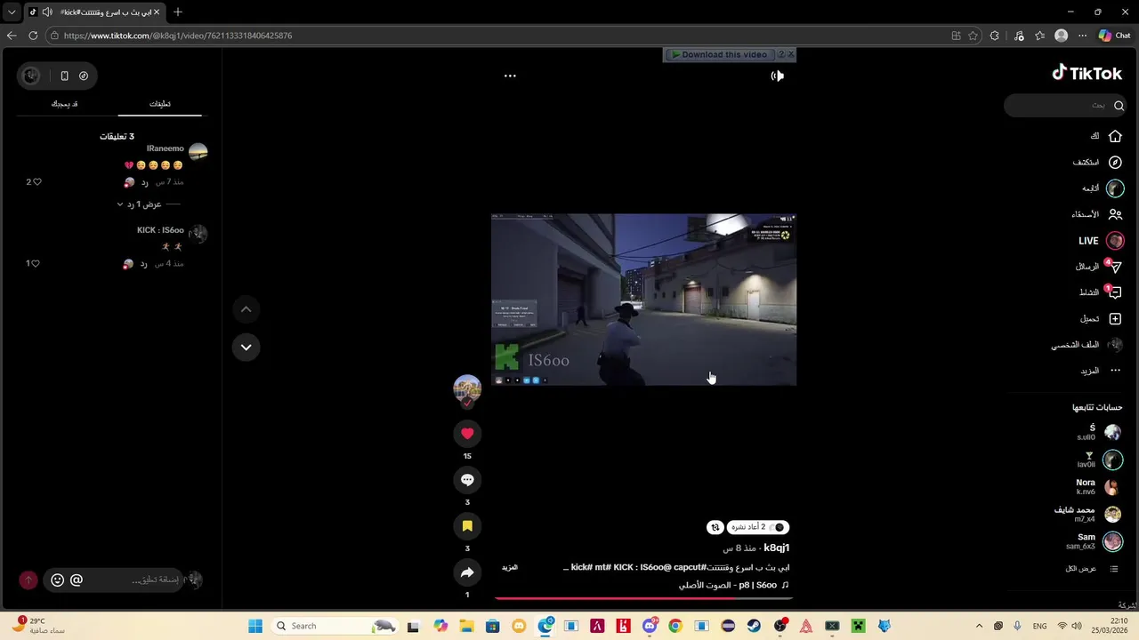Toggle the yellow bookmark save button

click(467, 526)
